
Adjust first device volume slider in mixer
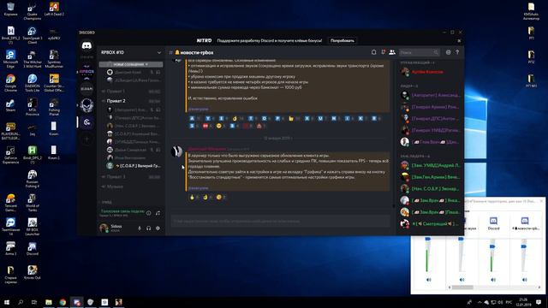[x=428, y=240]
